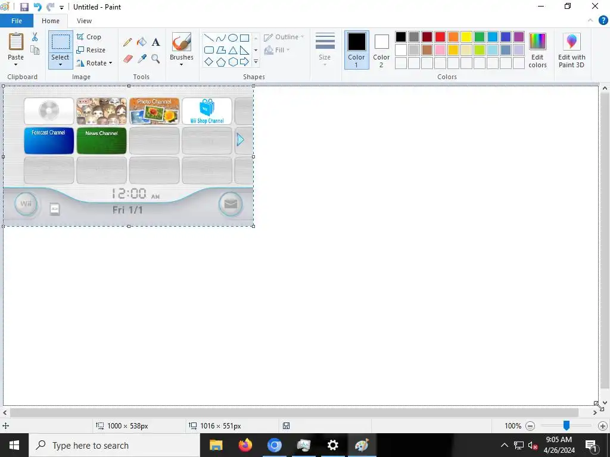This screenshot has height=457, width=610.
Task: Open Edit with Paint 3D
Action: 571,51
